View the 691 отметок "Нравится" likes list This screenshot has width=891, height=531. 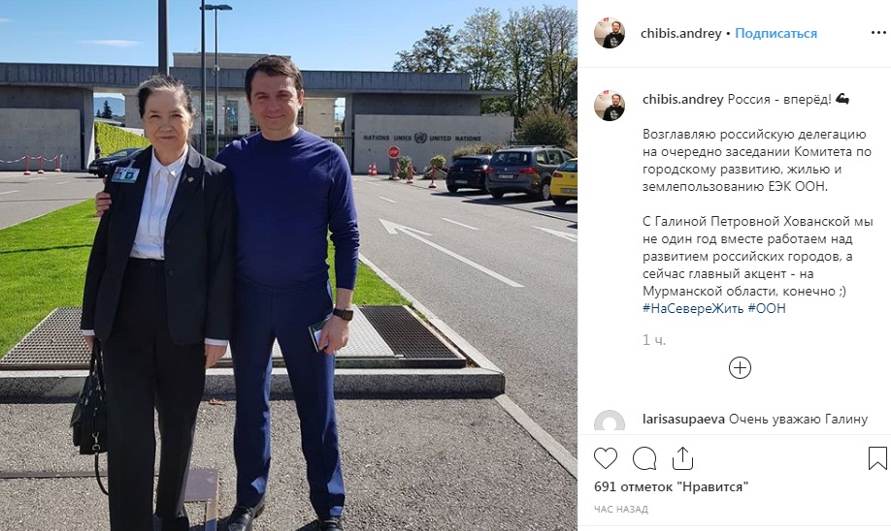(x=671, y=487)
